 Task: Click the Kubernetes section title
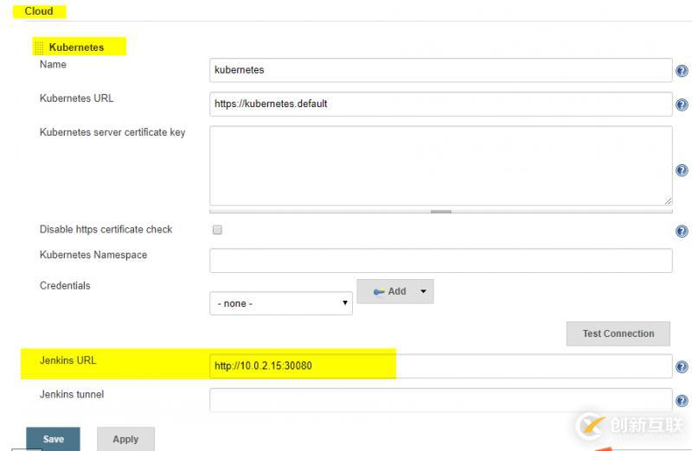click(x=76, y=48)
